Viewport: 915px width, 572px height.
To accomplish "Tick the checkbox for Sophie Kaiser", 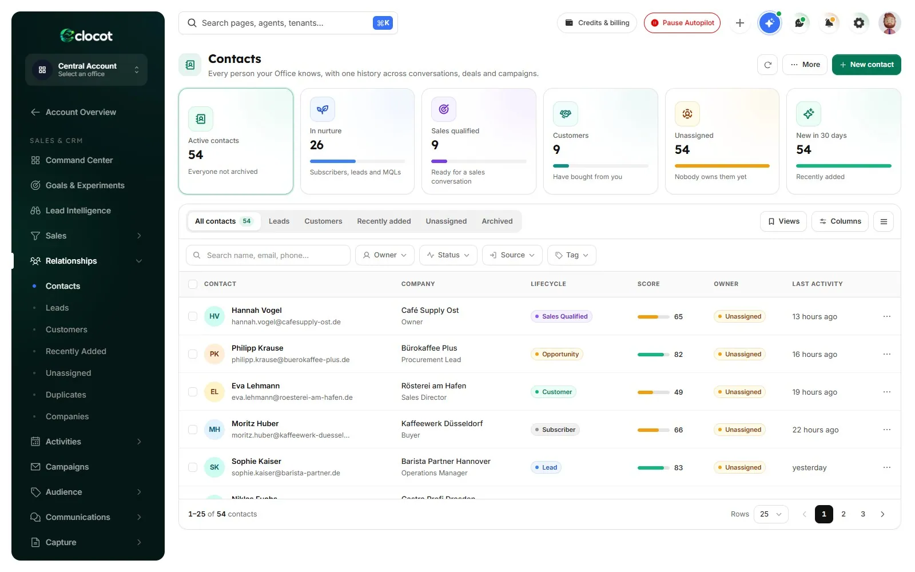I will tap(193, 467).
